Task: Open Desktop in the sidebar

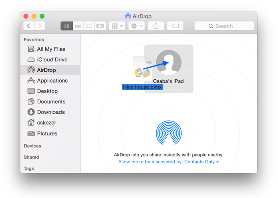Action: tap(50, 91)
